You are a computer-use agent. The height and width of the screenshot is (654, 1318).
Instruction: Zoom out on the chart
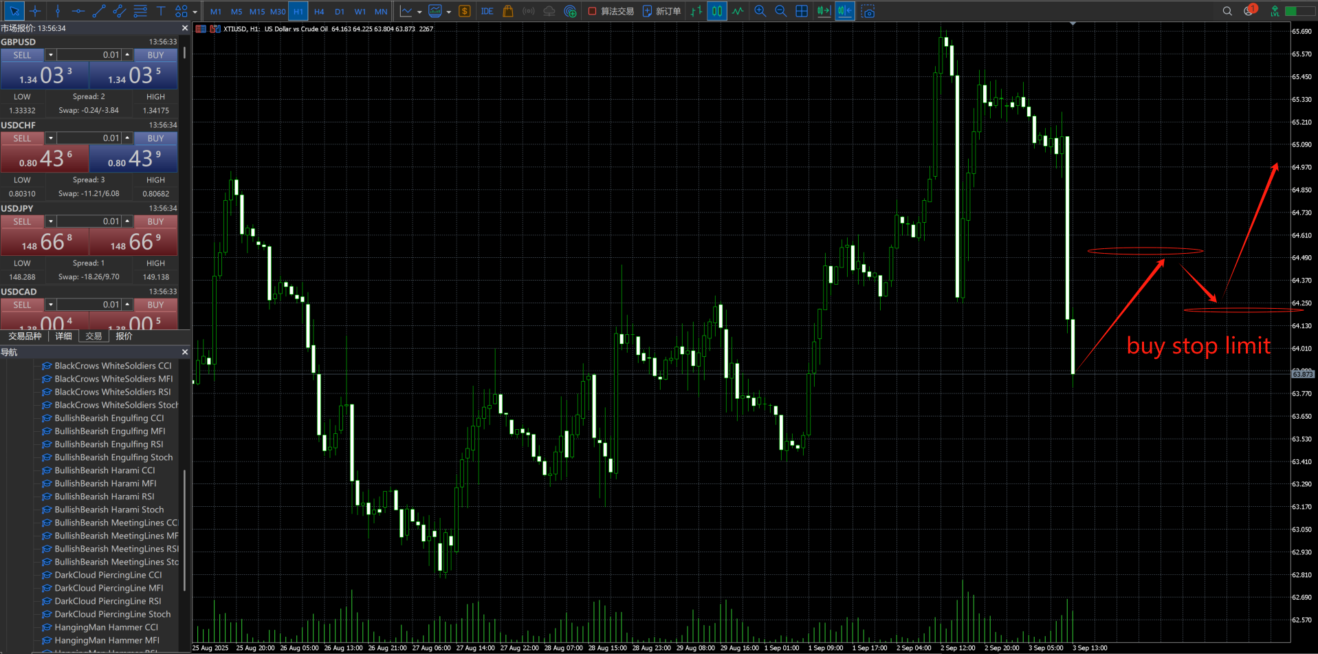click(x=781, y=11)
